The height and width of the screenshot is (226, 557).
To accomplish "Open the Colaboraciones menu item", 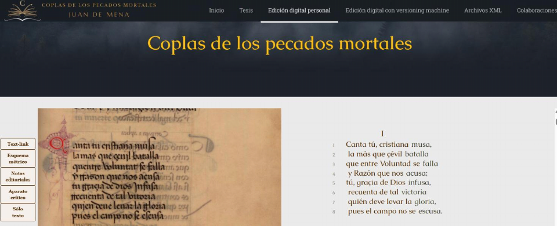I will (x=536, y=10).
